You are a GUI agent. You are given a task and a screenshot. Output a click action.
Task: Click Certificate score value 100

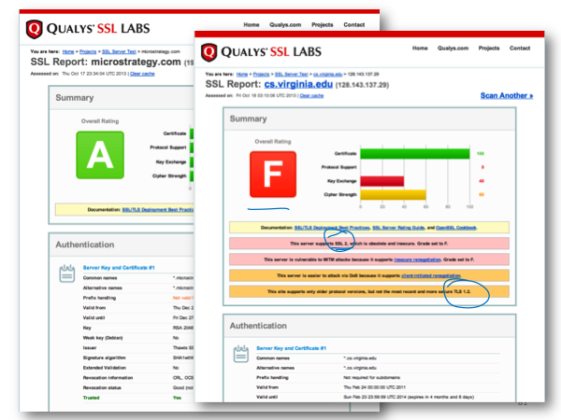pyautogui.click(x=481, y=154)
